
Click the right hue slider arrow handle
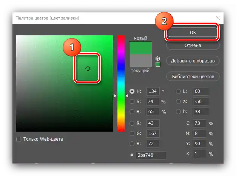pos(127,96)
